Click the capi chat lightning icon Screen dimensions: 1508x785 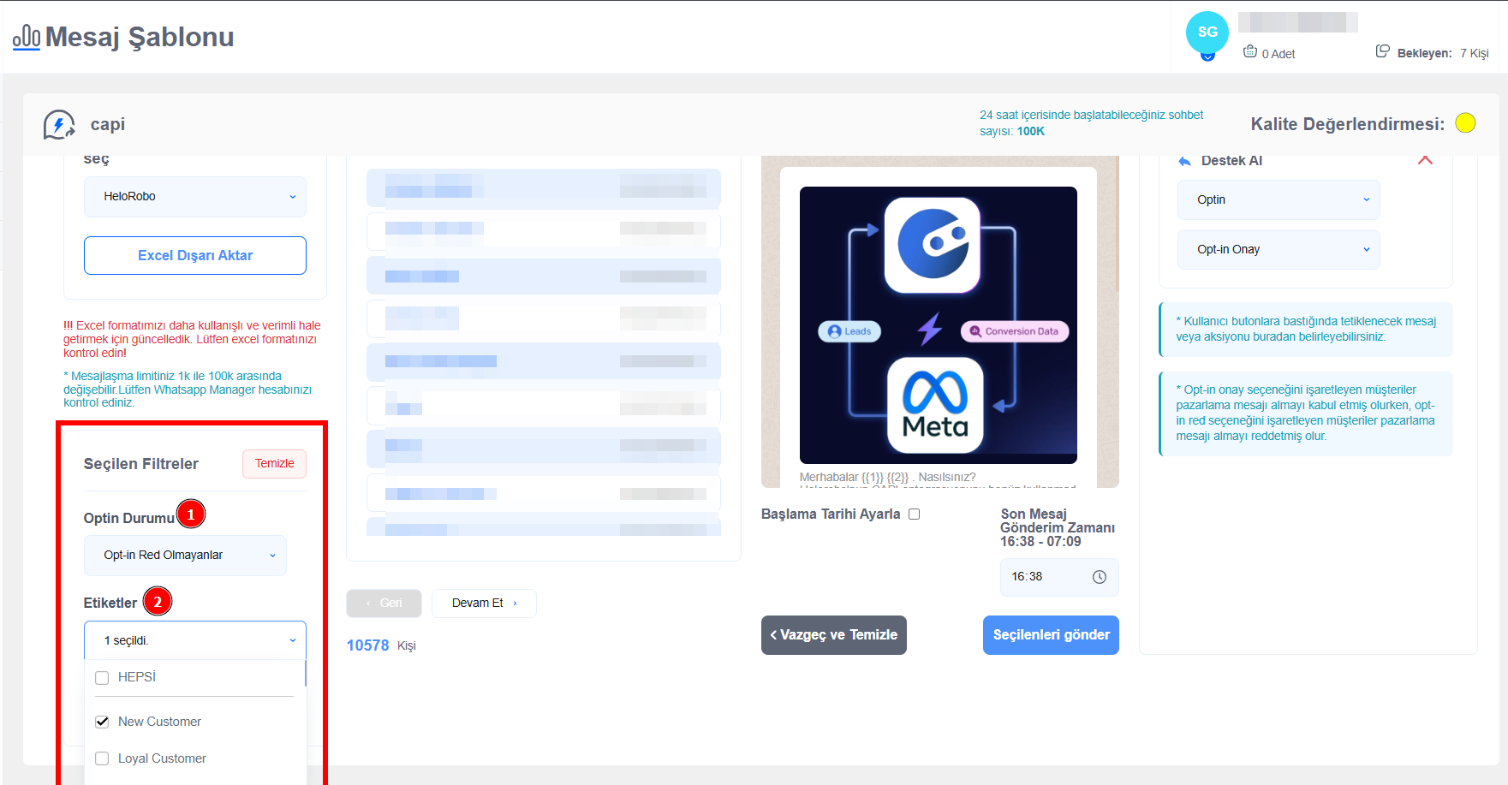pyautogui.click(x=59, y=125)
